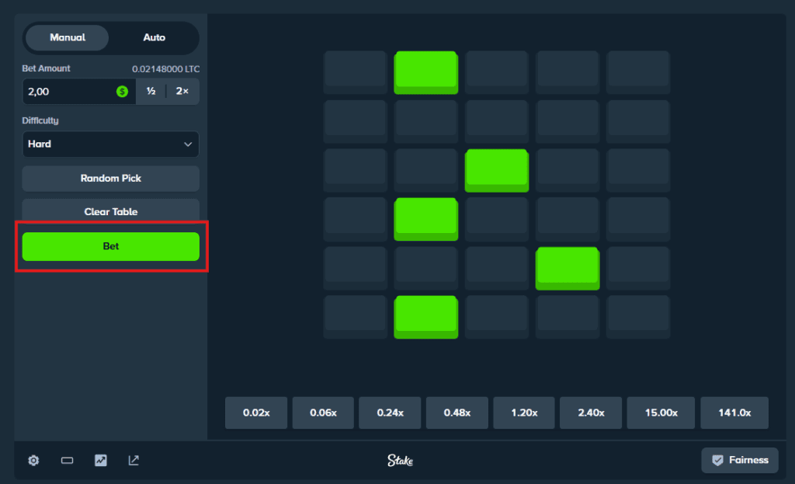The width and height of the screenshot is (795, 484).
Task: Deselect the green tile in the top row
Action: tap(425, 71)
